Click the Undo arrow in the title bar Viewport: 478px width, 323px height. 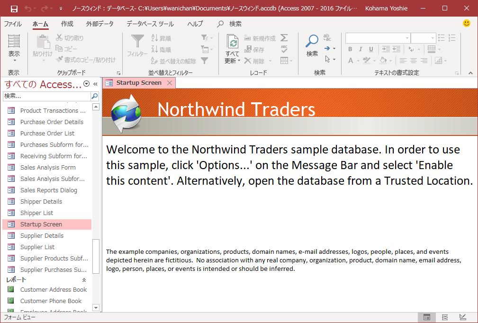click(28, 9)
